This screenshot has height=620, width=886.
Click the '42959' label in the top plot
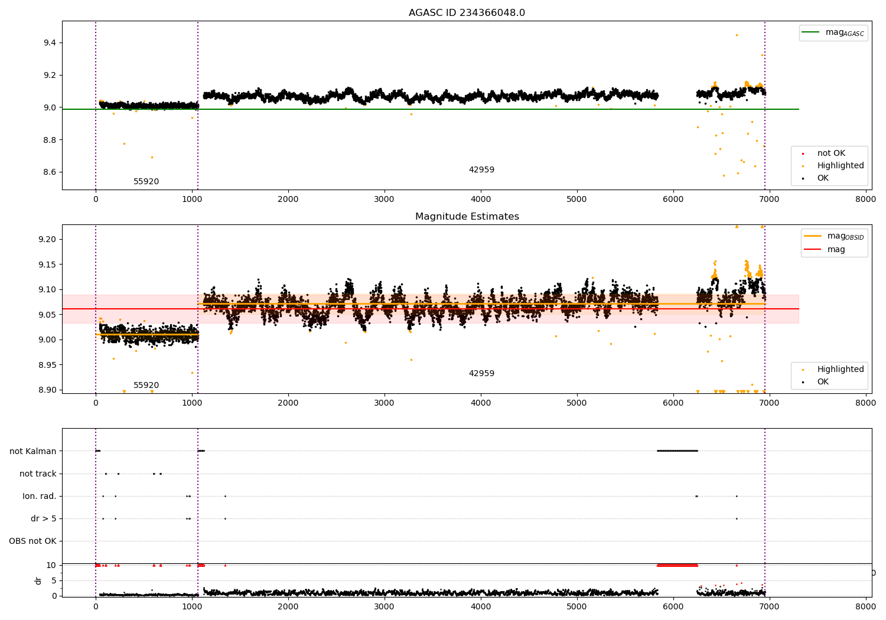tap(481, 170)
